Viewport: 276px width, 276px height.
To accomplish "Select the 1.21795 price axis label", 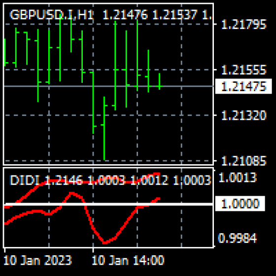I will pyautogui.click(x=243, y=24).
